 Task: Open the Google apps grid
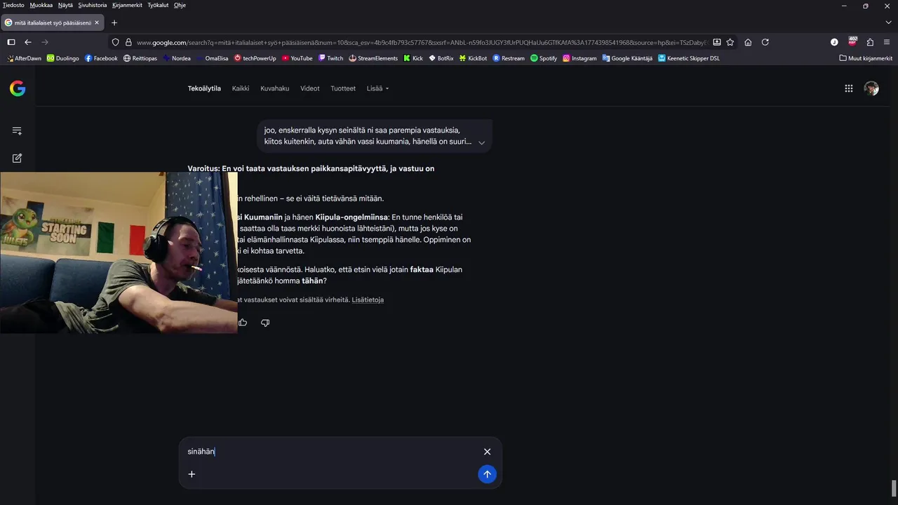[849, 88]
